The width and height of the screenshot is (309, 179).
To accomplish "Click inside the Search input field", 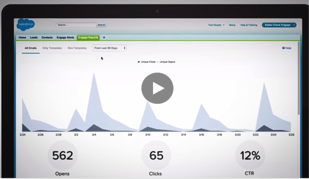I will (76, 25).
